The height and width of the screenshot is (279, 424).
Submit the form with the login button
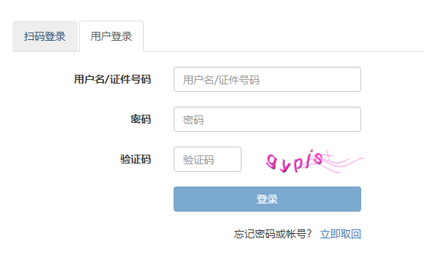(267, 199)
